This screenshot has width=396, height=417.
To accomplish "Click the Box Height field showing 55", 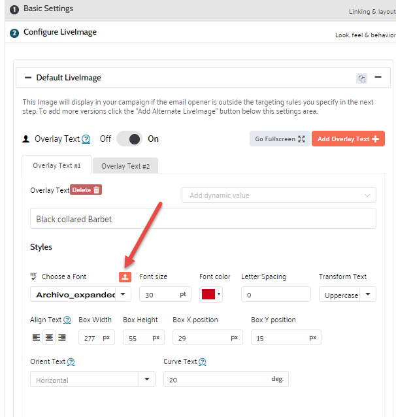I will (144, 337).
